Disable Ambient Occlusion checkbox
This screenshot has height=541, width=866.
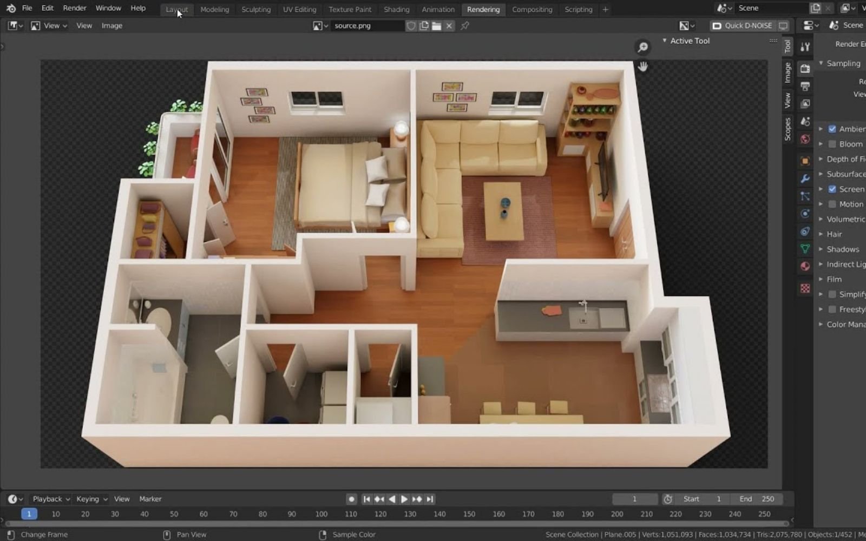coord(832,129)
